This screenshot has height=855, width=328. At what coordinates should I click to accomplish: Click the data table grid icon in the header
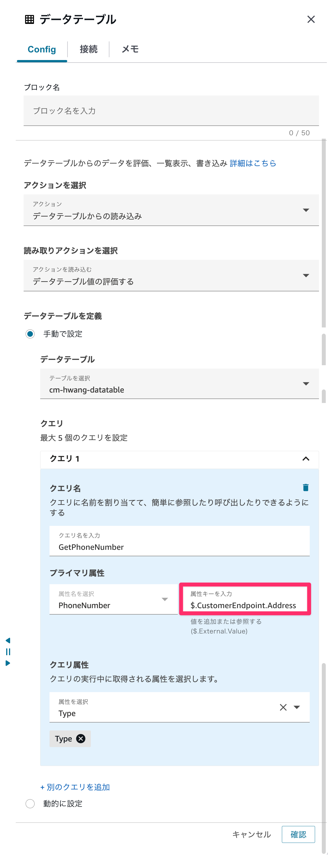pyautogui.click(x=30, y=19)
